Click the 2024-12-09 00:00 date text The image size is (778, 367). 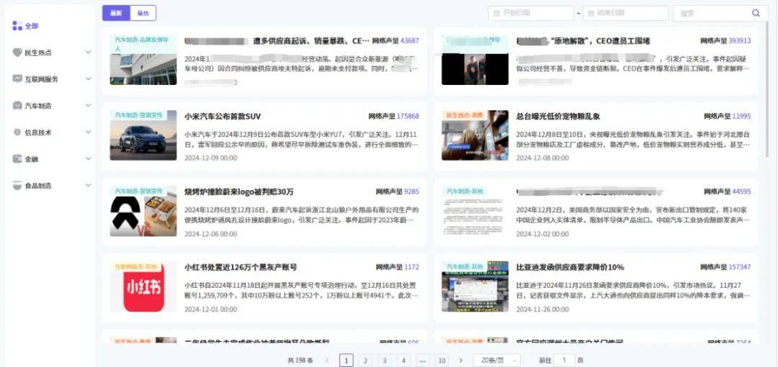(210, 158)
